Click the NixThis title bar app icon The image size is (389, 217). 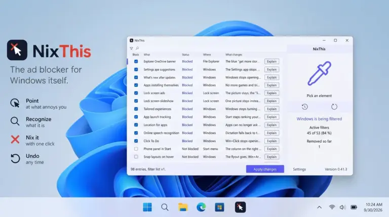point(132,40)
